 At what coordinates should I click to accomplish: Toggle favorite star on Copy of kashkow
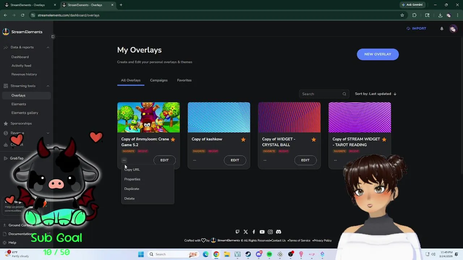point(243,140)
